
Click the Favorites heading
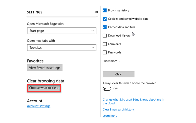tap(35, 61)
